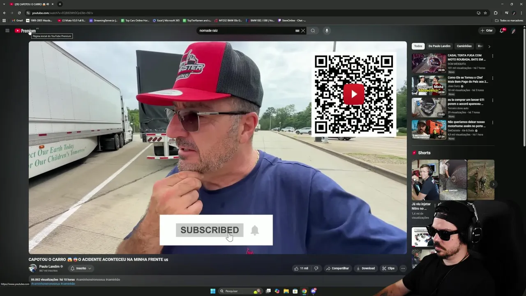The height and width of the screenshot is (296, 526).
Task: Clear the search text with the X icon
Action: [303, 30]
